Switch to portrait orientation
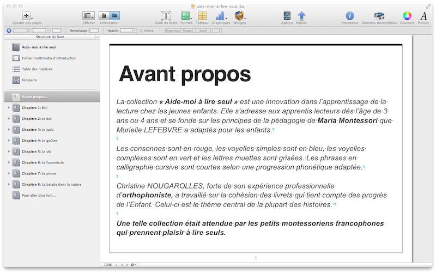This screenshot has width=436, height=273. point(104,16)
